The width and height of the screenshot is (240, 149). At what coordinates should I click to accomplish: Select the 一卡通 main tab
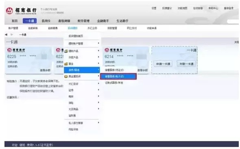[30, 21]
